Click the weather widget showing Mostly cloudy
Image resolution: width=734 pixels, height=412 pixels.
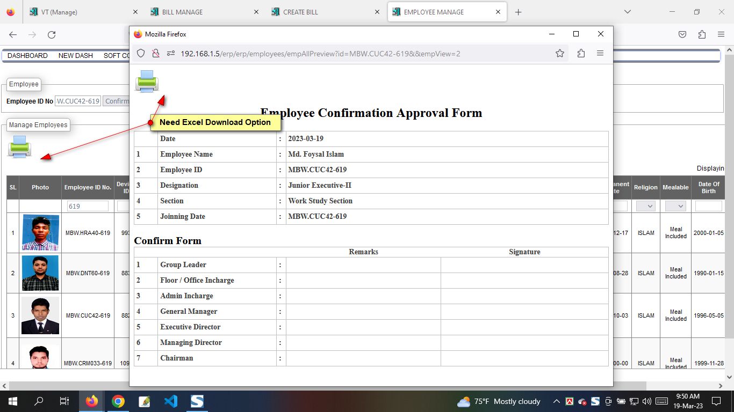[499, 401]
